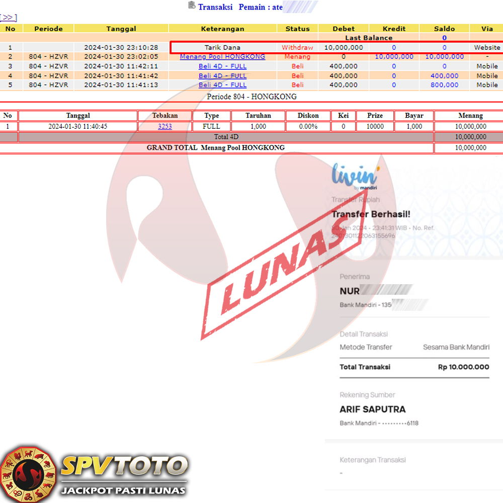Click the red Withdraw status text
Image resolution: width=503 pixels, height=503 pixels.
tap(297, 48)
